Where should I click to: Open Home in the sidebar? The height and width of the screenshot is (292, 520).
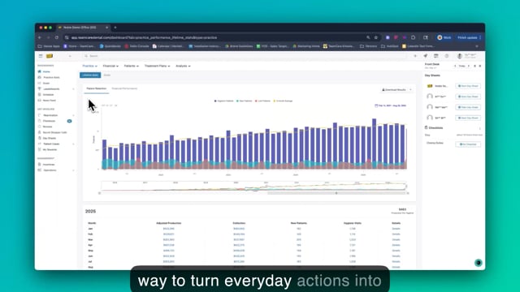tap(46, 71)
